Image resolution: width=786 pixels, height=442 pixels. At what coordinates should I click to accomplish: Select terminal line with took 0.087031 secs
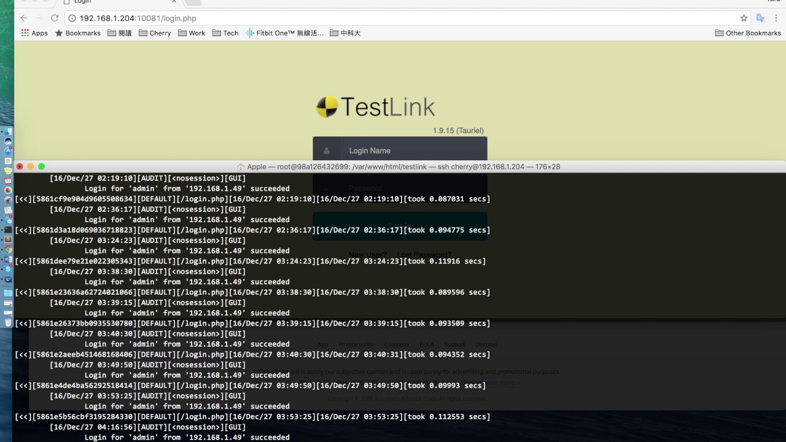pos(252,199)
